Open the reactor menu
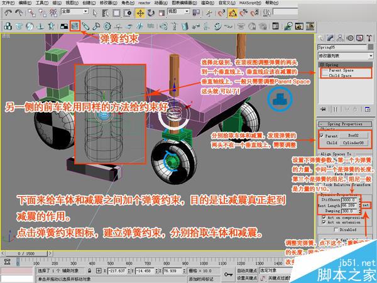 (145, 3)
